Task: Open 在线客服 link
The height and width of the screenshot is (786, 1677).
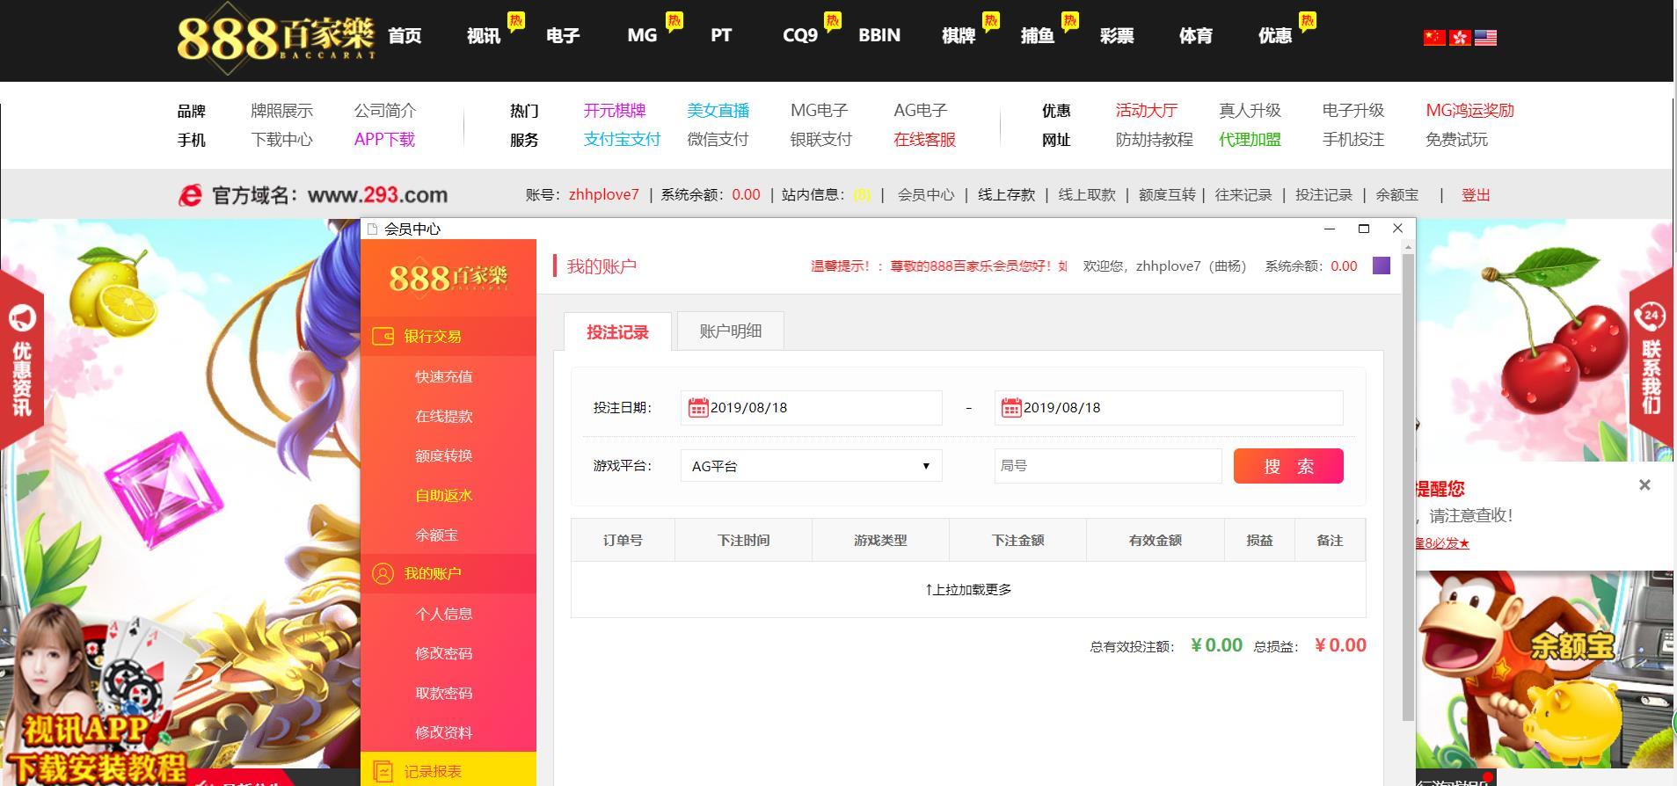Action: tap(924, 139)
